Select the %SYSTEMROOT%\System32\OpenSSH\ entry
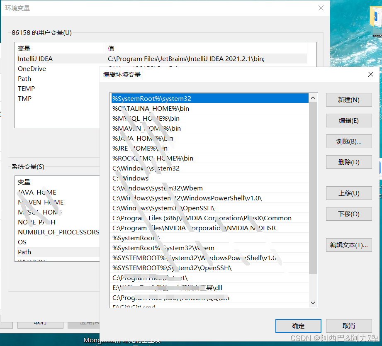 (210, 268)
